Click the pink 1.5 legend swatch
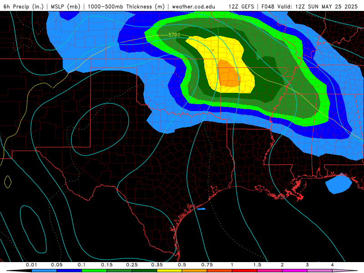364x273 pixels. [x=270, y=271]
